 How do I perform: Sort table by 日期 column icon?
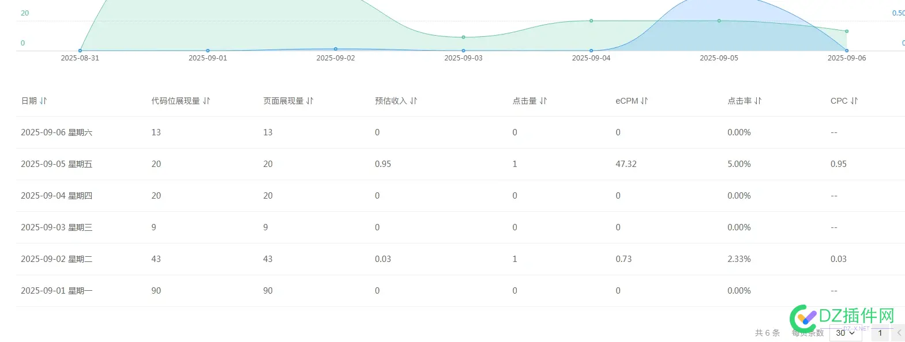[43, 101]
